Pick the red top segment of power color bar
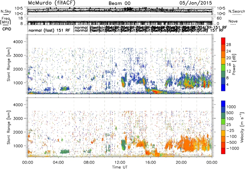This screenshot has height=169, width=245. click(223, 41)
